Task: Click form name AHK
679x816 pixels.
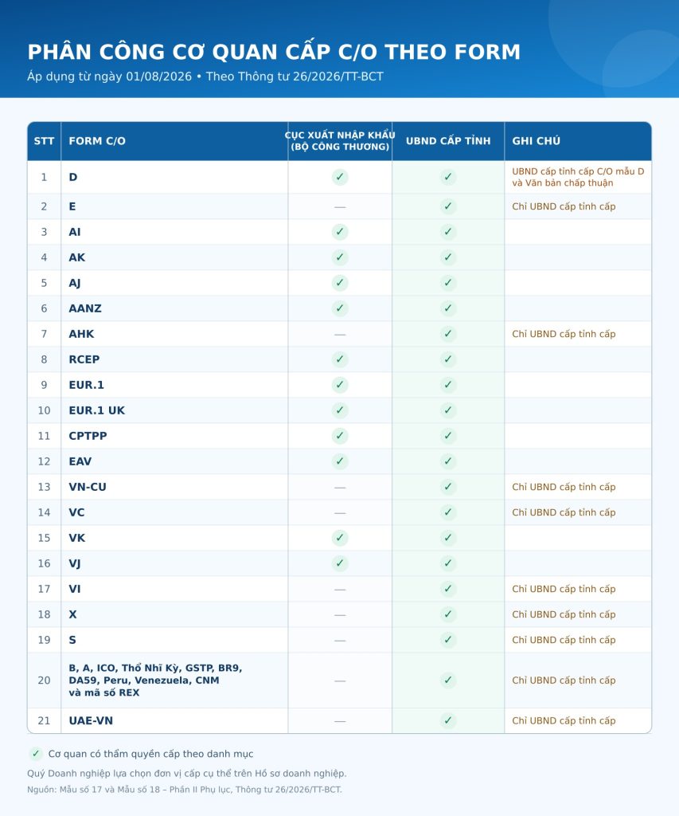Action: pyautogui.click(x=82, y=334)
